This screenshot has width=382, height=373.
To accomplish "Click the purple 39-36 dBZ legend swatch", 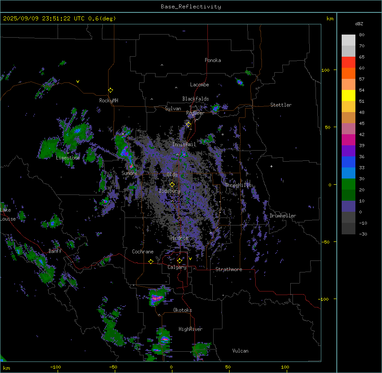I will point(348,151).
